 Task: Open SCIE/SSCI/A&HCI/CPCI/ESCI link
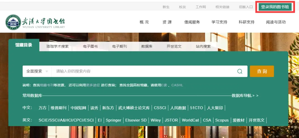pyautogui.click(x=66, y=120)
